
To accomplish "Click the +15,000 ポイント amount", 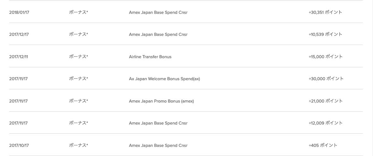I will [326, 57].
